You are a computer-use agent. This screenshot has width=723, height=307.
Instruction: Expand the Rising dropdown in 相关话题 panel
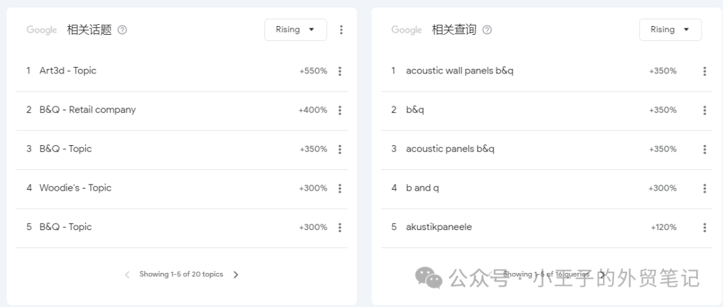tap(295, 30)
